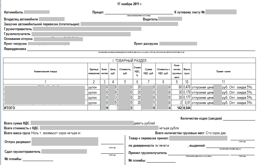Viewport: 258px width, 165px height.
Task: Click the 'Водитель' label
Action: 150,19
